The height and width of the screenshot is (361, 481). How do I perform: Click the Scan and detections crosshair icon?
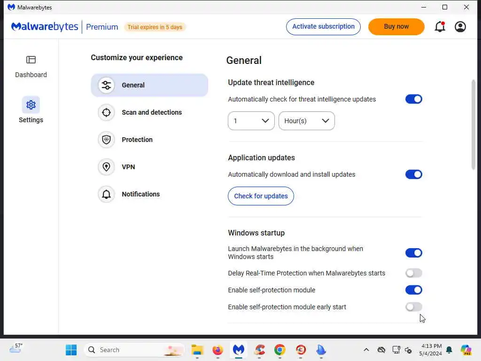(x=107, y=112)
